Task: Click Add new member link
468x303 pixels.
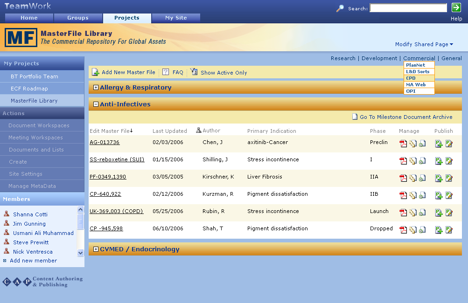Action: 34,261
